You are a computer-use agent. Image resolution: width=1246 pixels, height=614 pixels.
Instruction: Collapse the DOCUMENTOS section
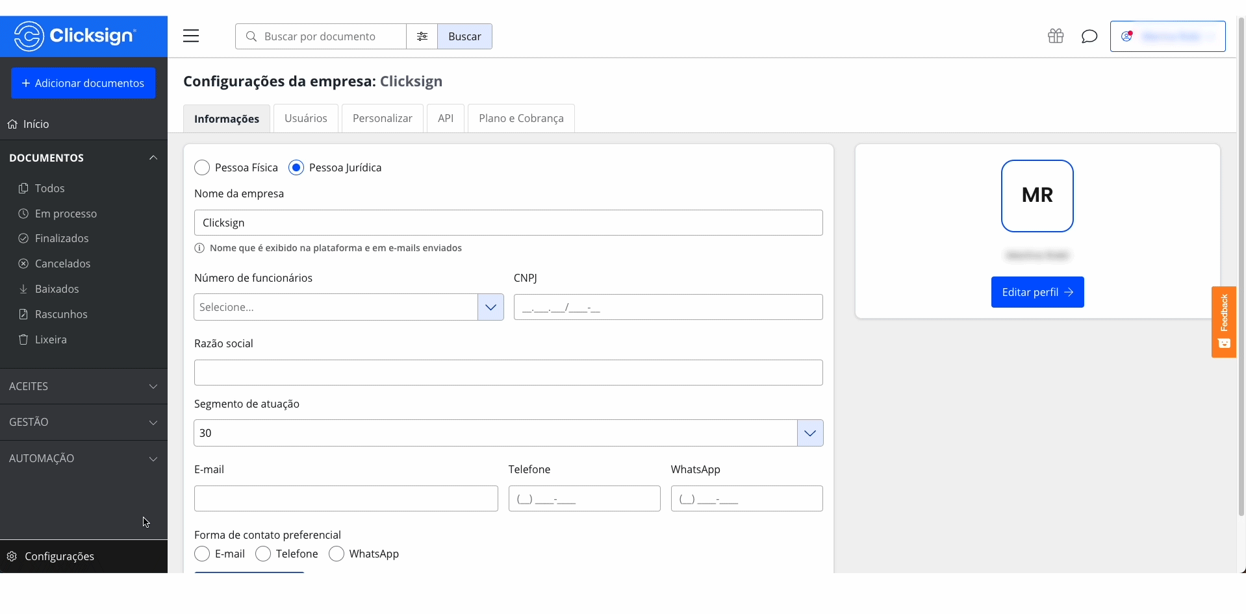point(84,158)
